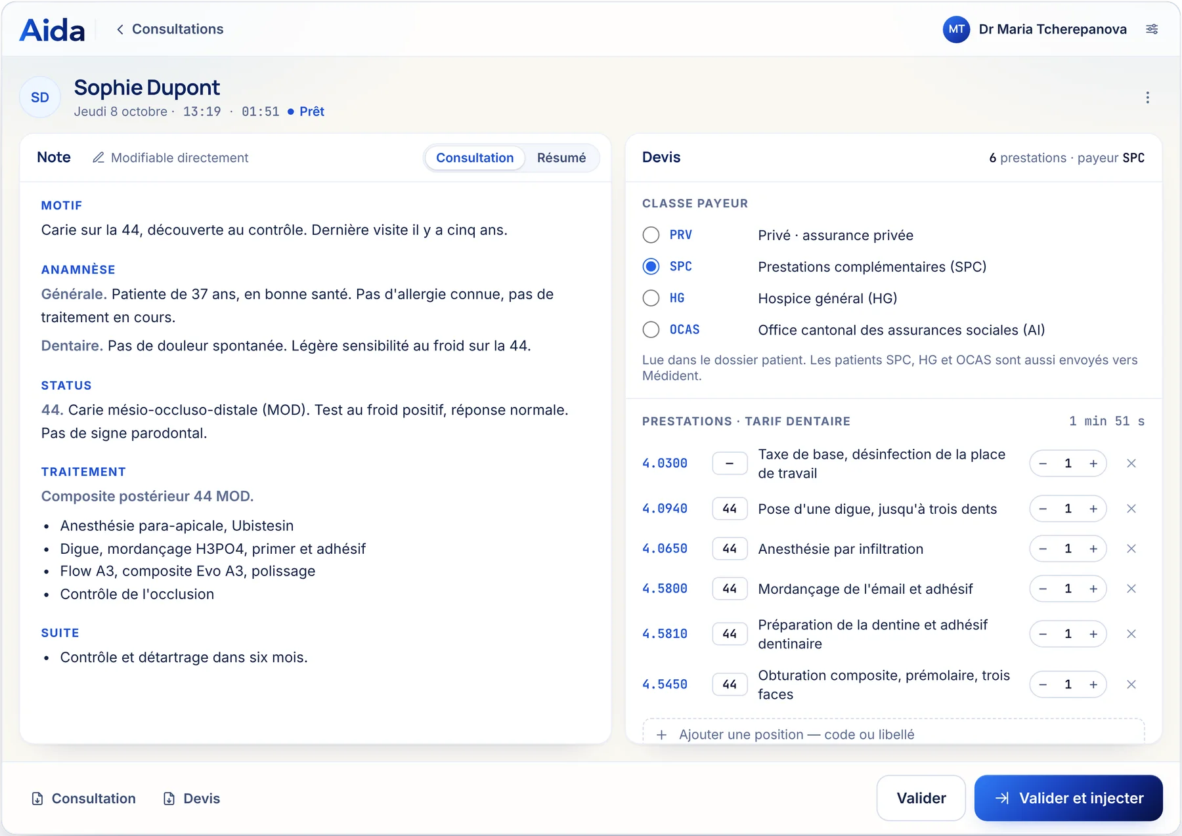Delete the Anesthésie par infiltration row
This screenshot has width=1182, height=836.
coord(1131,549)
